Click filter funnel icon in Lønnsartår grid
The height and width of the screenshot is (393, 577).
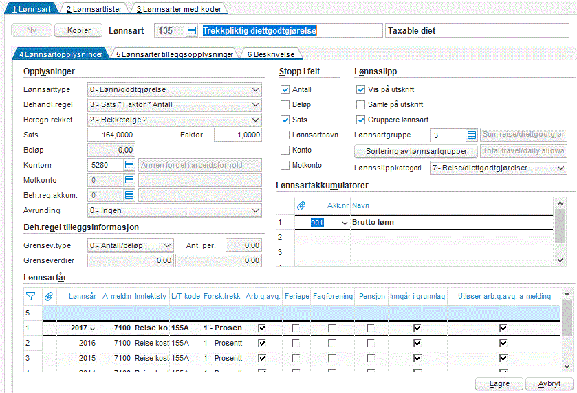click(30, 296)
